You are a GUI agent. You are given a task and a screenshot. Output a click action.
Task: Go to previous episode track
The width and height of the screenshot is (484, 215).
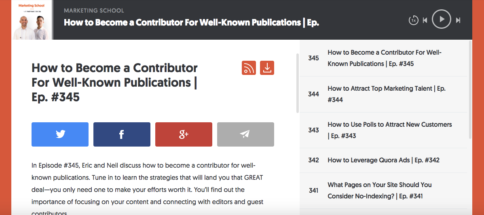(425, 20)
